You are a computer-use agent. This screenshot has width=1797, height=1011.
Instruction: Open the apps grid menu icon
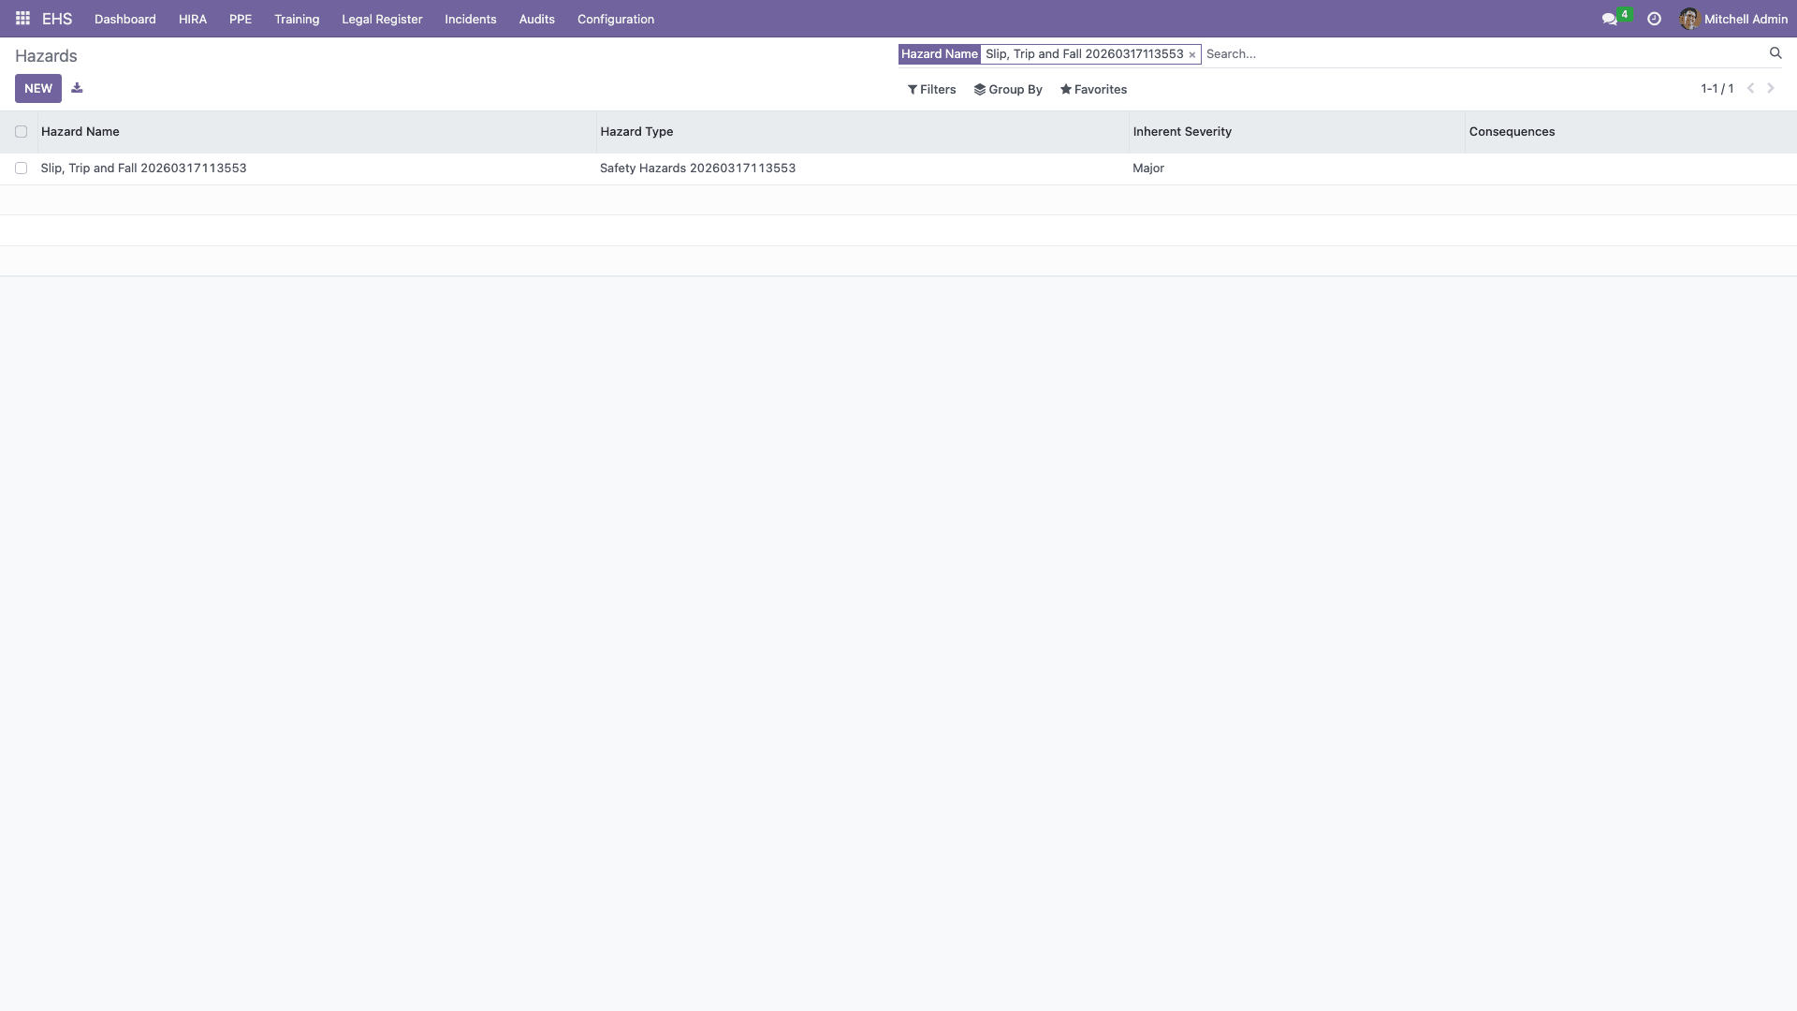click(x=22, y=19)
